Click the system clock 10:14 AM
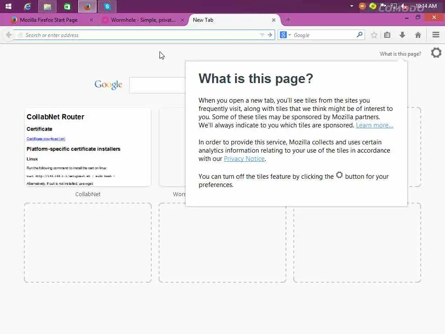This screenshot has width=445, height=334. coord(426,6)
